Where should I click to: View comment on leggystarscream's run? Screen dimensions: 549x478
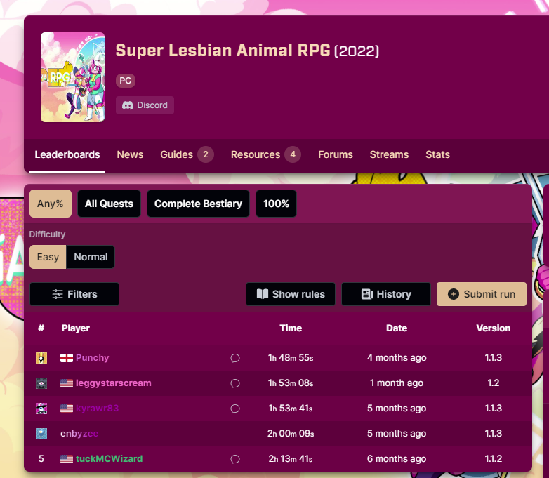pyautogui.click(x=235, y=383)
